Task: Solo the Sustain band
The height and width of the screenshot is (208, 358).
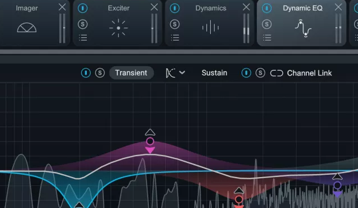Action: [260, 73]
